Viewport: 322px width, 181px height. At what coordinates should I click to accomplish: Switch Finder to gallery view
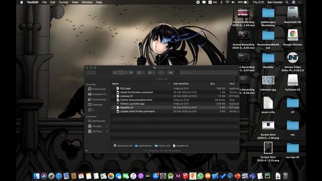pyautogui.click(x=131, y=72)
